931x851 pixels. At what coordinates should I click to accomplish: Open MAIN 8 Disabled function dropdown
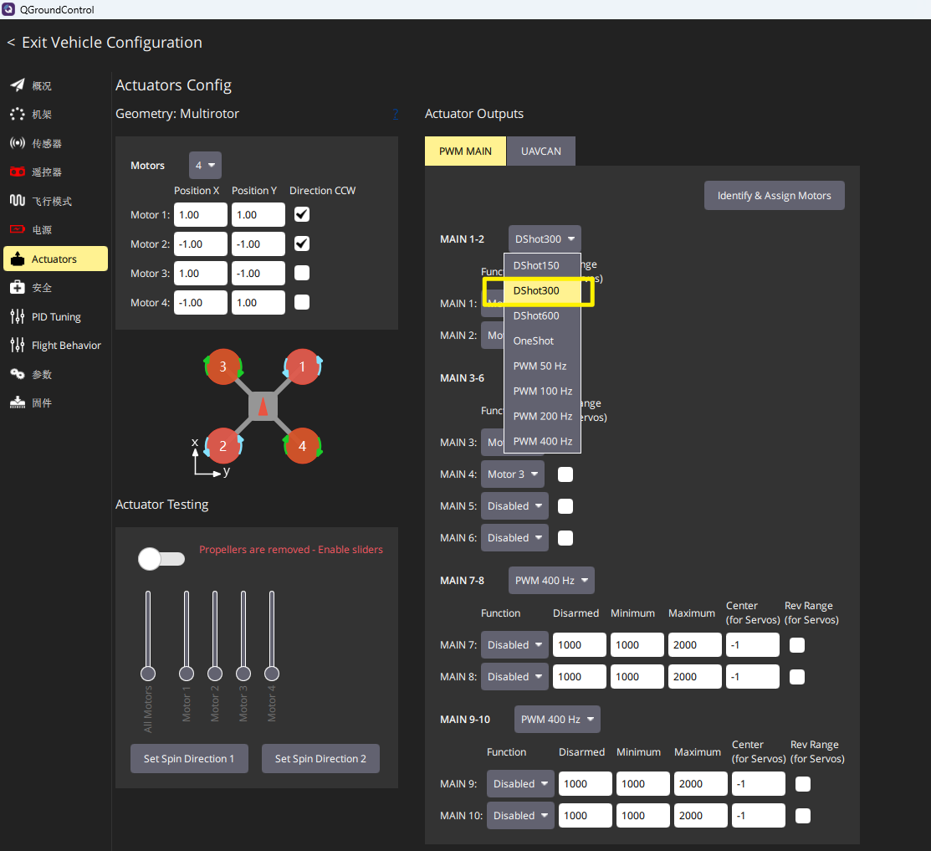(x=514, y=677)
